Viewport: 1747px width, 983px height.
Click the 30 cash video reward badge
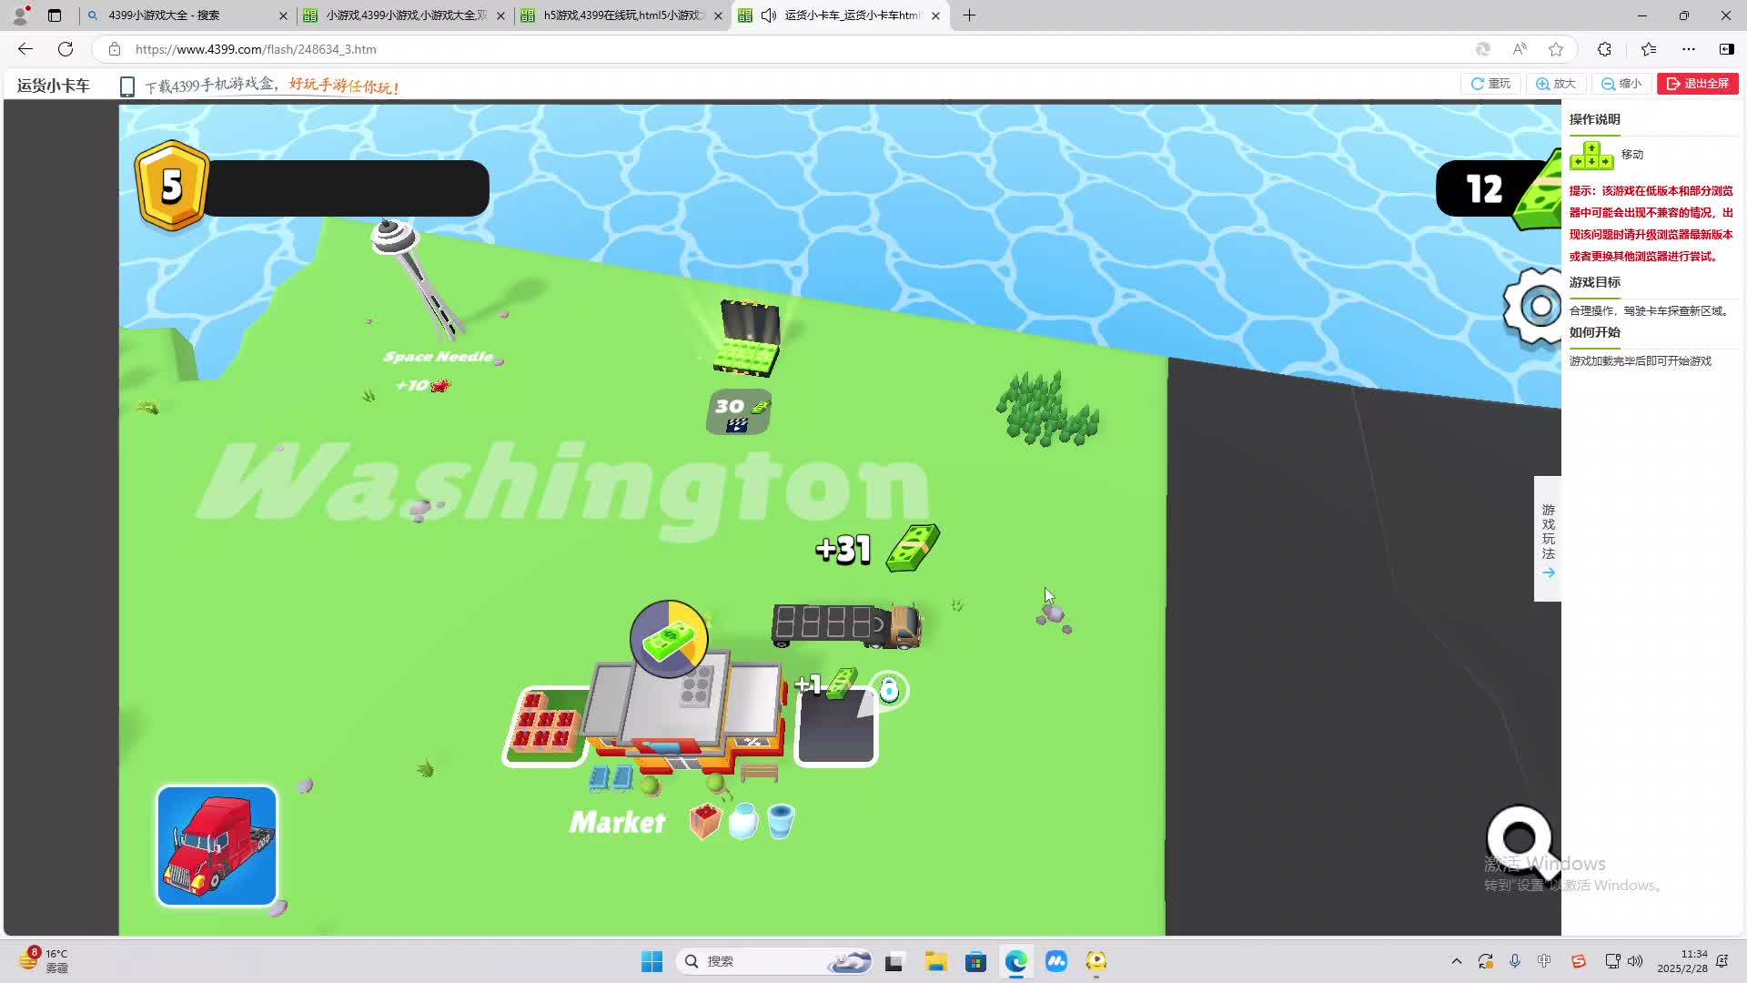click(739, 412)
